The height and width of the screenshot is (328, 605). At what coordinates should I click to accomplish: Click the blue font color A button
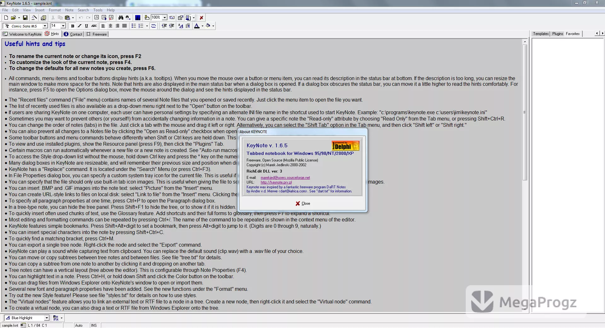(x=197, y=26)
